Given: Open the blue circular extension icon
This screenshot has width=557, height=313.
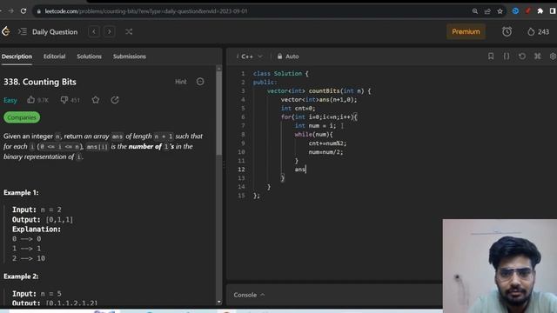Looking at the screenshot, I should (x=515, y=11).
